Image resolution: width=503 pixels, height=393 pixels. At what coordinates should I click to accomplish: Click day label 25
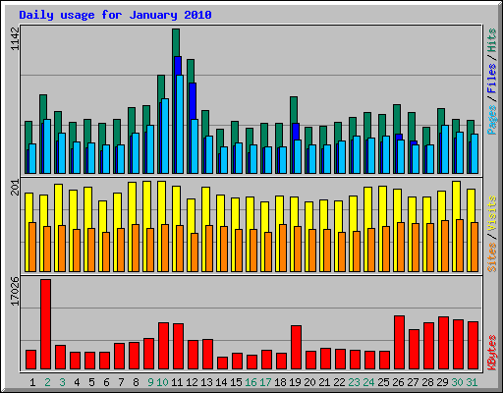click(383, 382)
